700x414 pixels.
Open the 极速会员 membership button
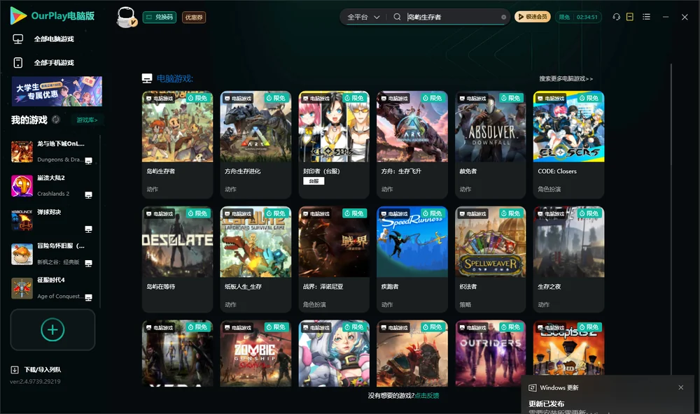pyautogui.click(x=533, y=17)
